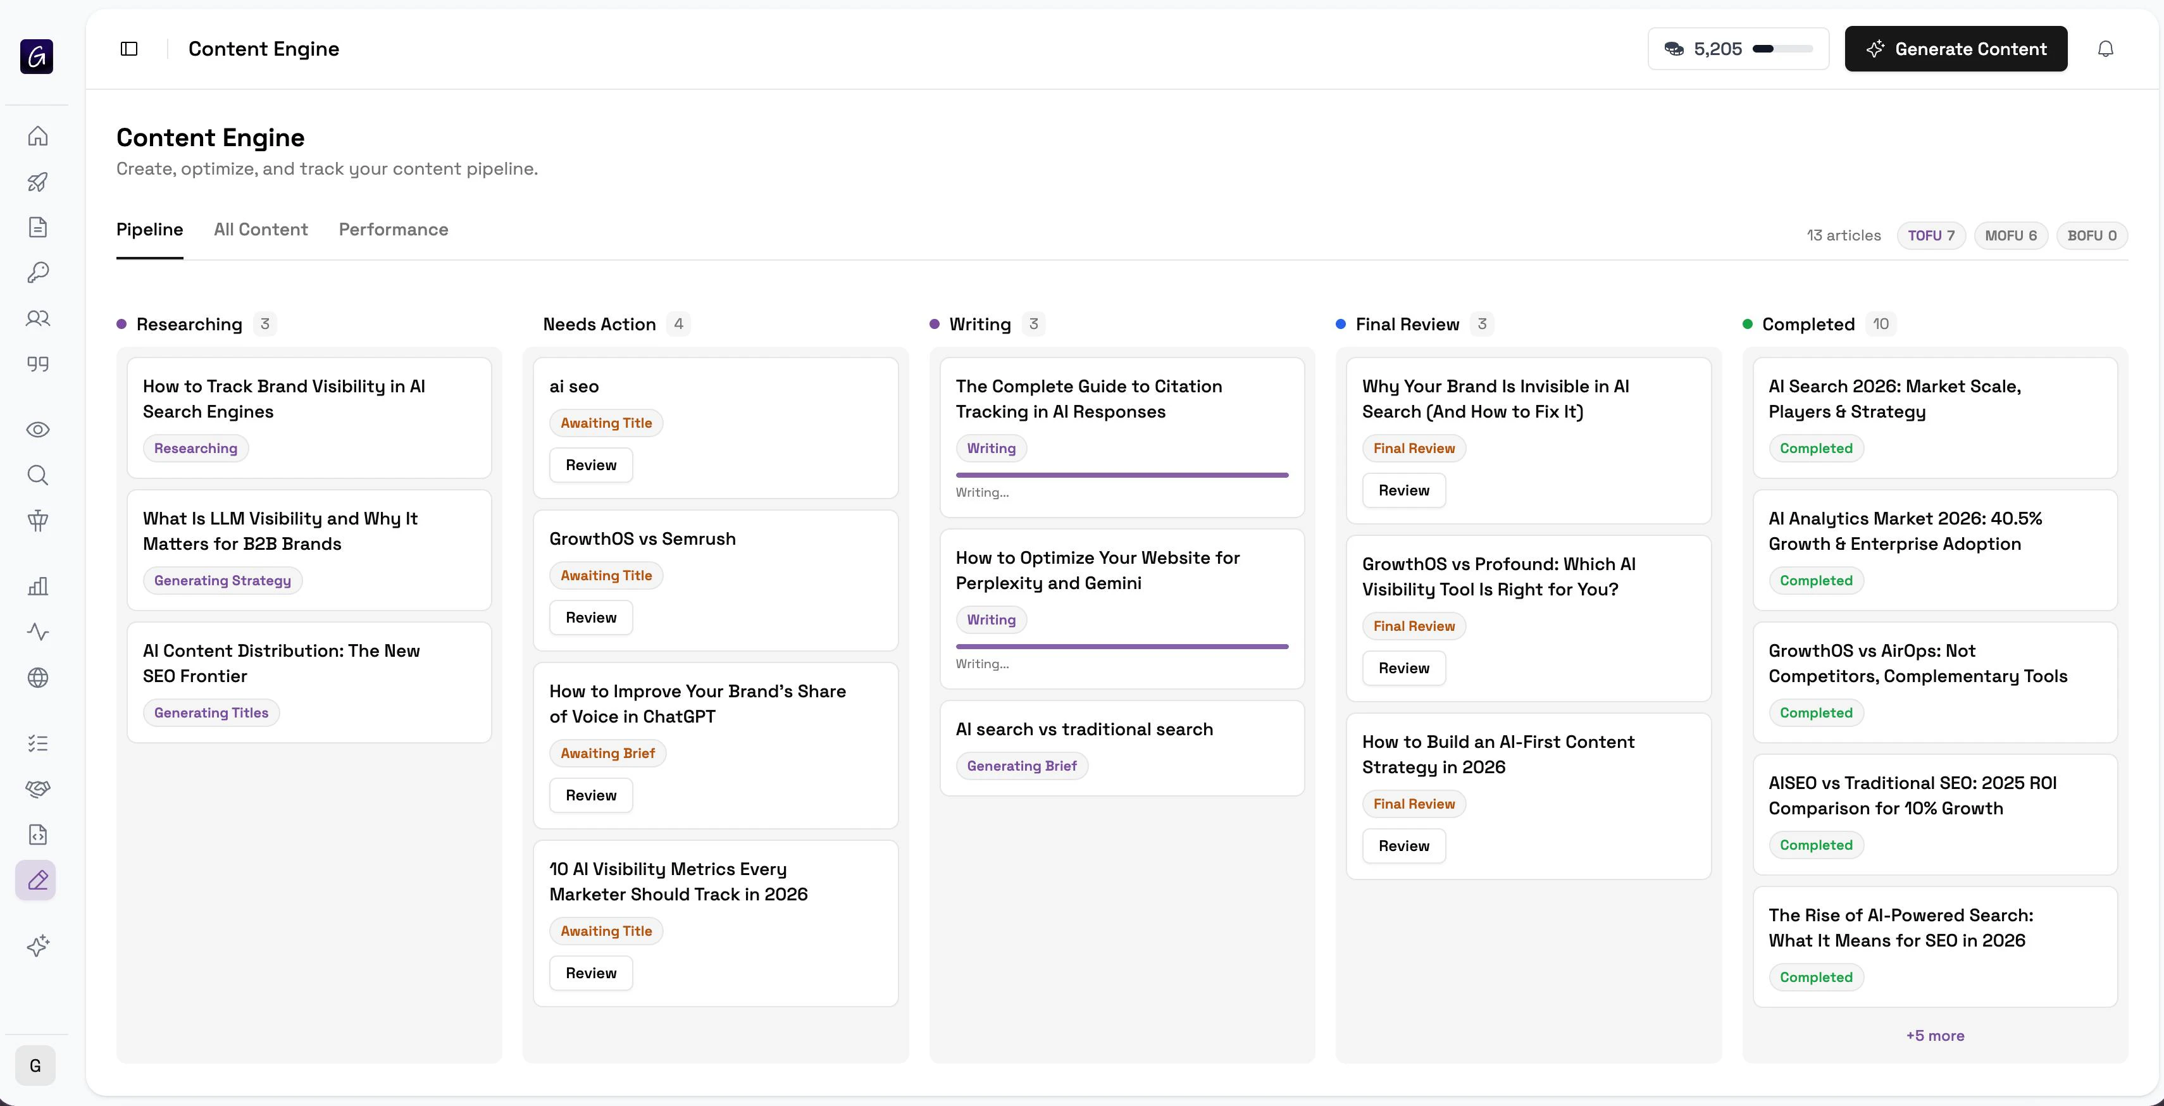Image resolution: width=2164 pixels, height=1106 pixels.
Task: Open the G user avatar menu
Action: [35, 1066]
